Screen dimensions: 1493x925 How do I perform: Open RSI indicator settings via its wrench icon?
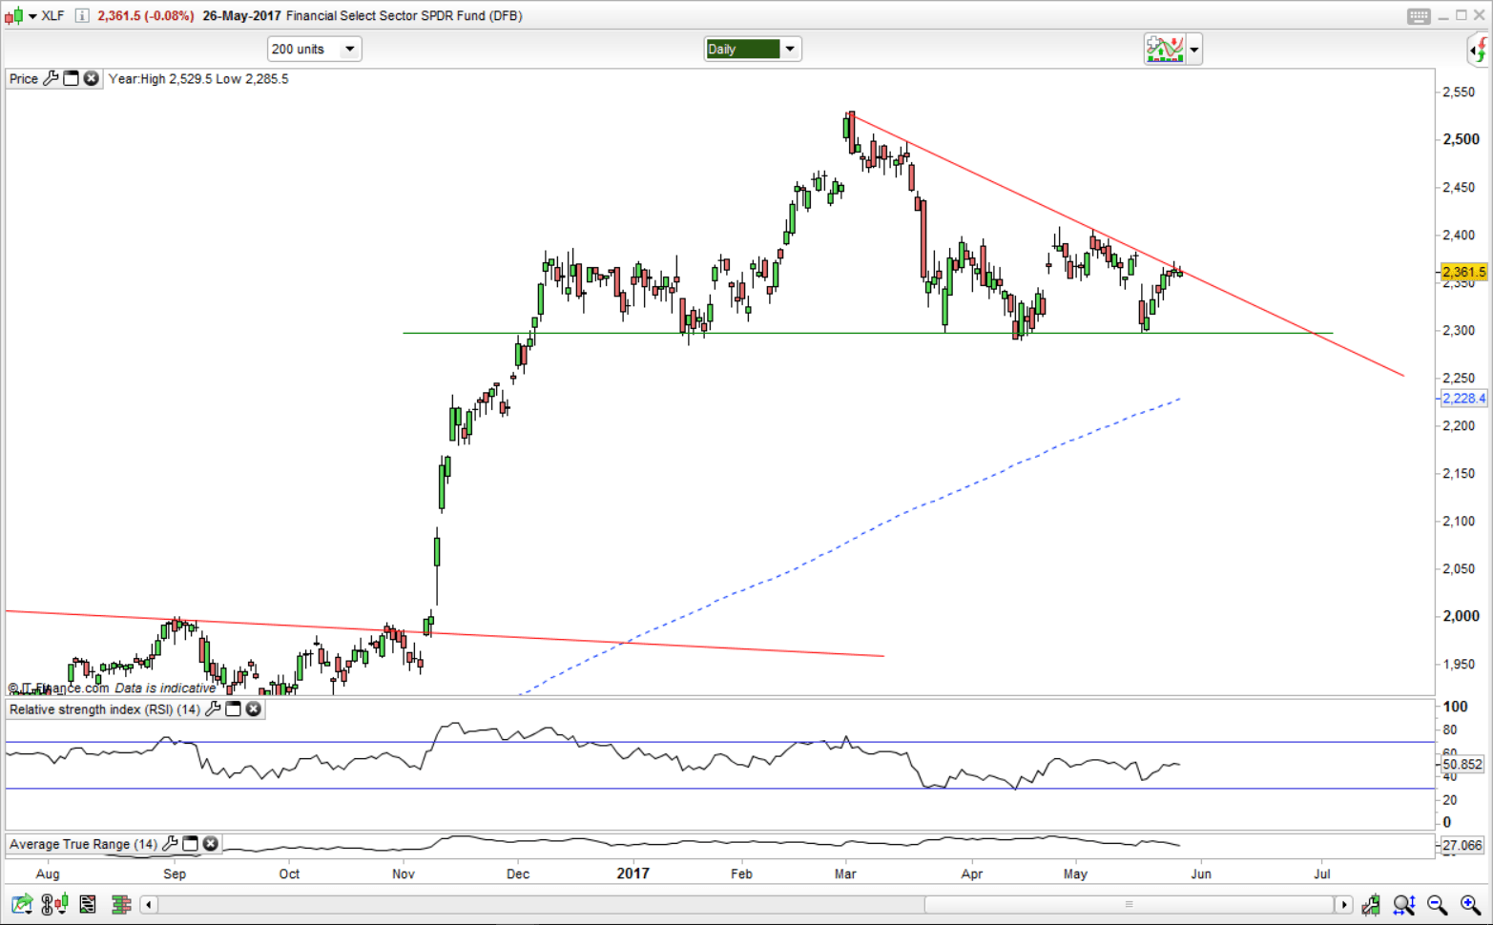[214, 709]
